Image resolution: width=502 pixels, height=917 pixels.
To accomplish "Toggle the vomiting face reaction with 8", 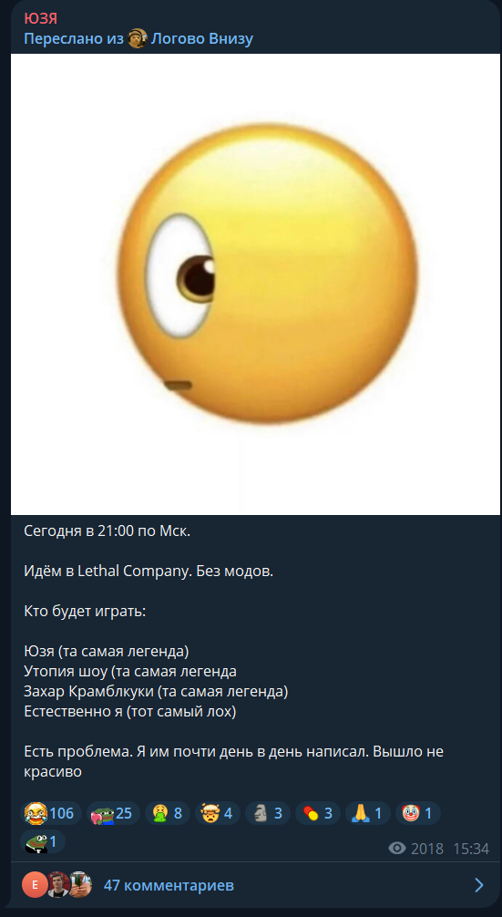I will pyautogui.click(x=168, y=813).
